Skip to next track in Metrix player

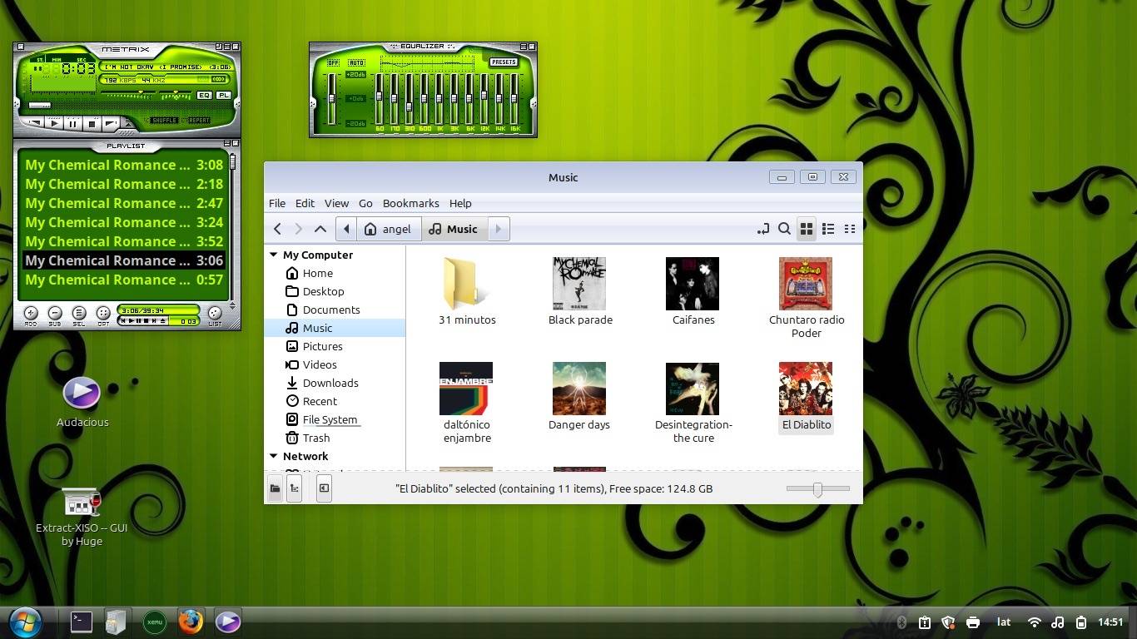click(x=111, y=124)
